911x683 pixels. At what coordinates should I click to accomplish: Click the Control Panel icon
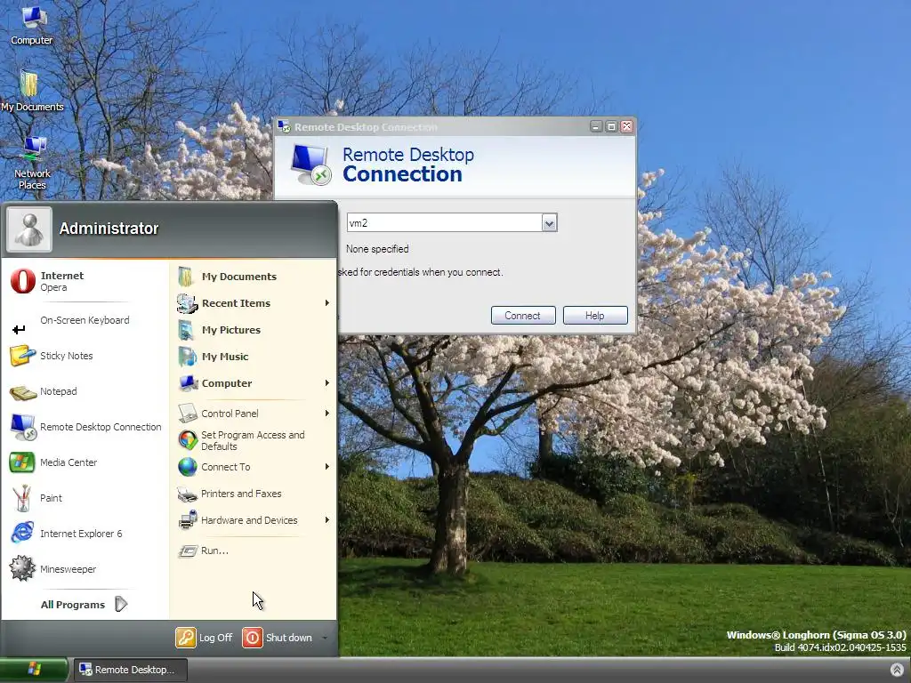pyautogui.click(x=188, y=413)
